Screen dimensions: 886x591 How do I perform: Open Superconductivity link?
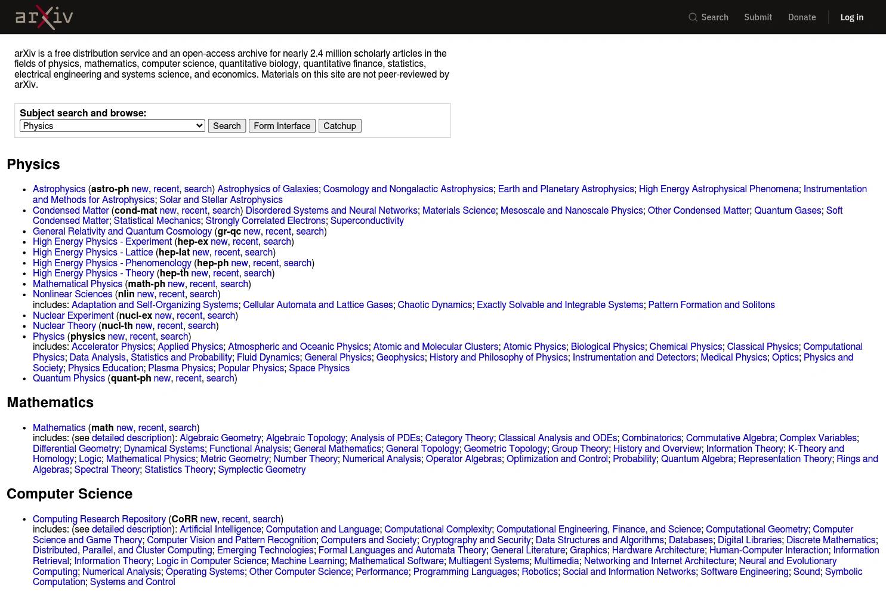point(367,221)
